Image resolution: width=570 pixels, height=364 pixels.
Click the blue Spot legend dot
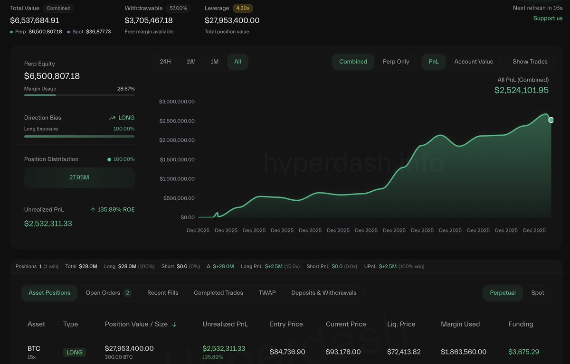[x=68, y=32]
